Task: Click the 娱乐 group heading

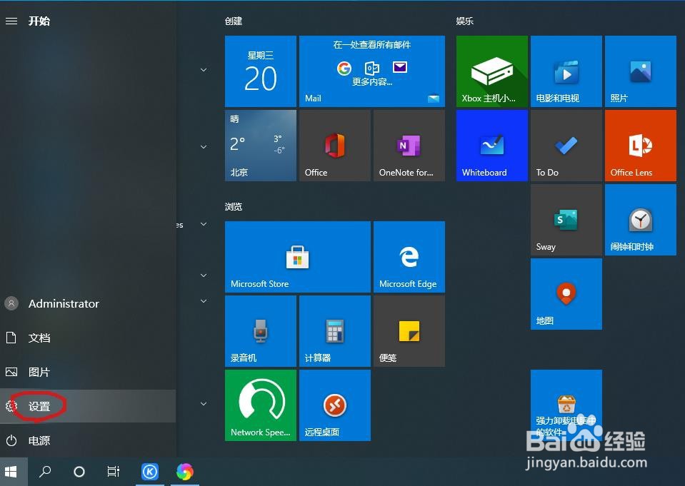Action: pyautogui.click(x=465, y=21)
